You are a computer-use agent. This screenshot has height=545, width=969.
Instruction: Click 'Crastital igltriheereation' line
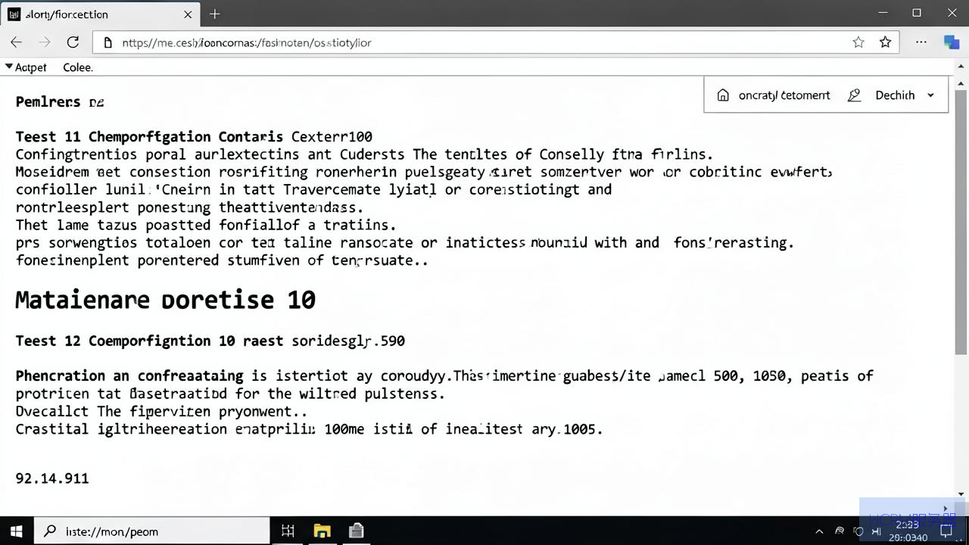[309, 429]
